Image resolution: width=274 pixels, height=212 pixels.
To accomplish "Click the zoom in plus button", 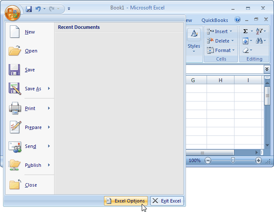I will [x=258, y=160].
